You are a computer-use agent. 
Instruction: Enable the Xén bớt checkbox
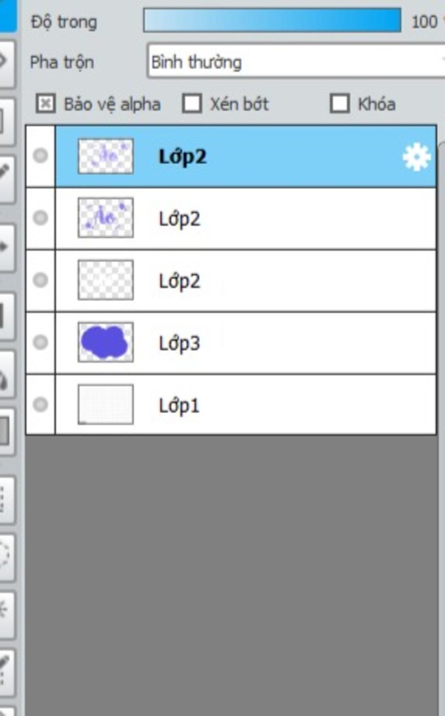coord(192,104)
